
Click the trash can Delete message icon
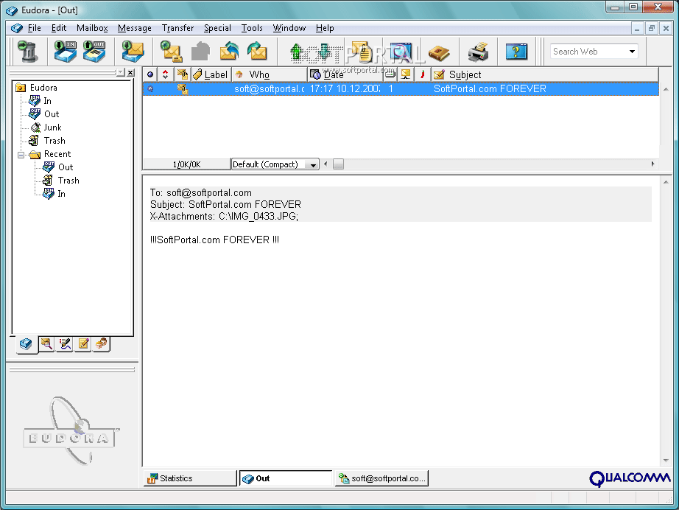coord(28,52)
